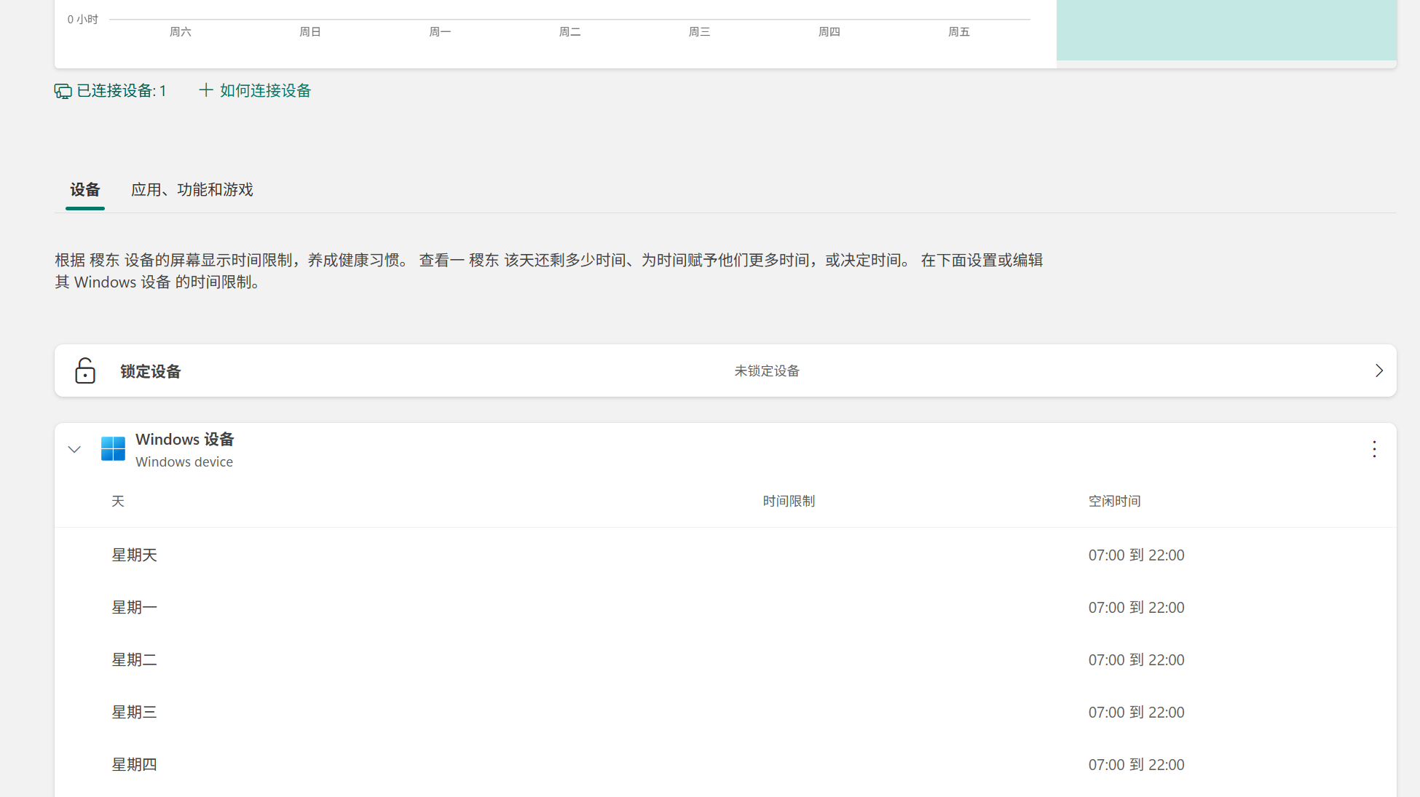Select the 星期二 row
This screenshot has width=1420, height=797.
coord(725,659)
